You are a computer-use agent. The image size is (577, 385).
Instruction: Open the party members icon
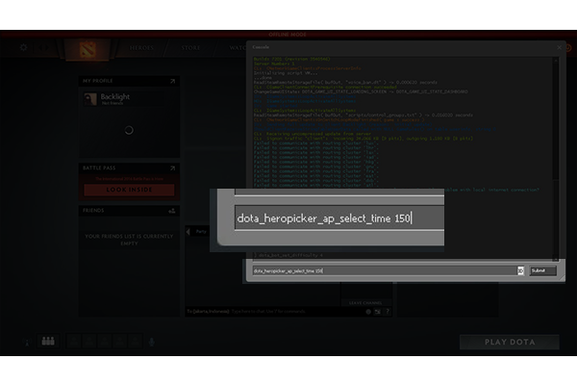click(x=48, y=341)
